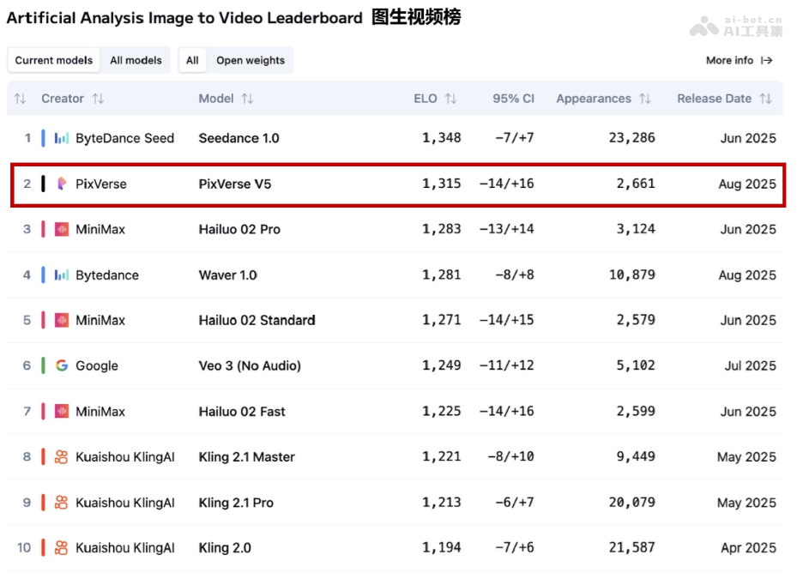Image resolution: width=803 pixels, height=579 pixels.
Task: Switch to the All models tab
Action: pos(136,60)
